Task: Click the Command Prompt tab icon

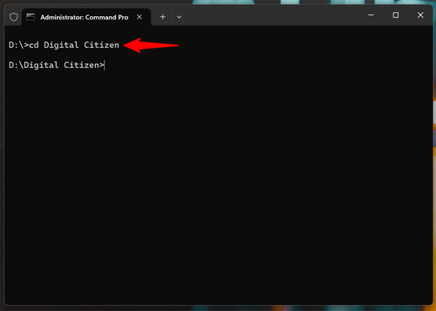Action: (31, 16)
